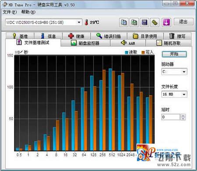
Task: Click the save screenshot floppy disk icon
Action: coord(144,22)
